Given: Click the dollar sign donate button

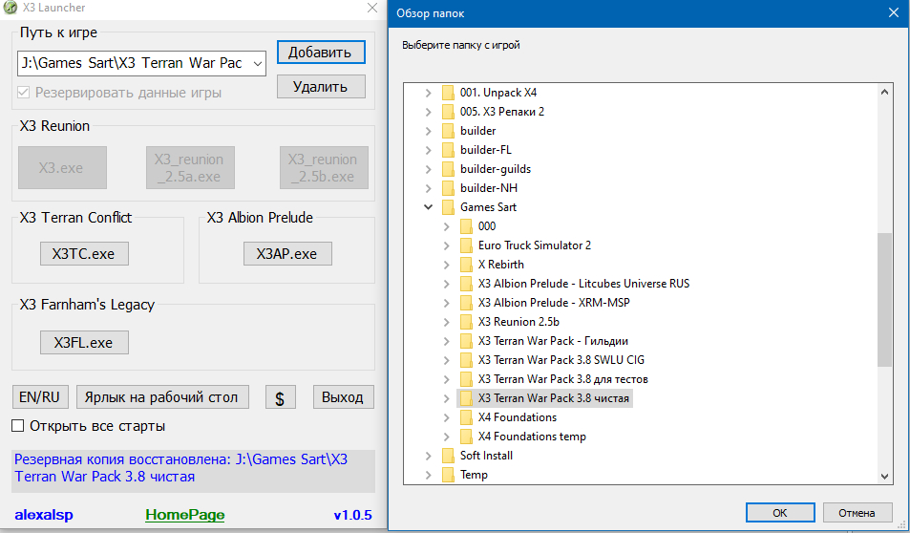Looking at the screenshot, I should [280, 397].
